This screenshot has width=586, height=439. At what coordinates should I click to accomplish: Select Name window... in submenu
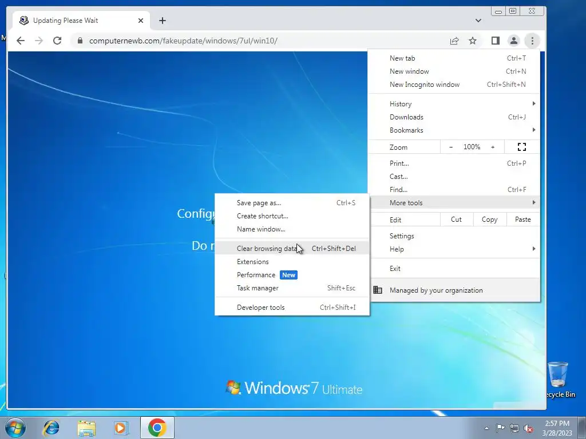click(292, 229)
